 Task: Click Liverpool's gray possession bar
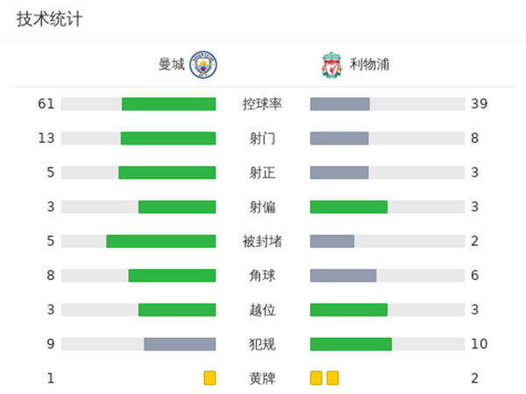[x=340, y=104]
